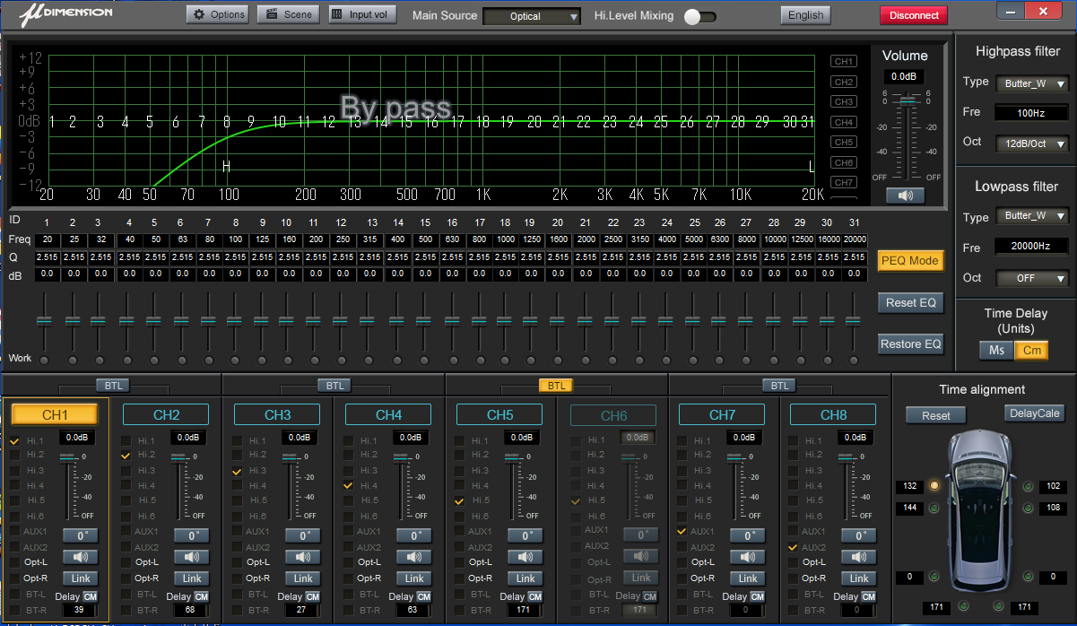Open the Scene button

(288, 14)
